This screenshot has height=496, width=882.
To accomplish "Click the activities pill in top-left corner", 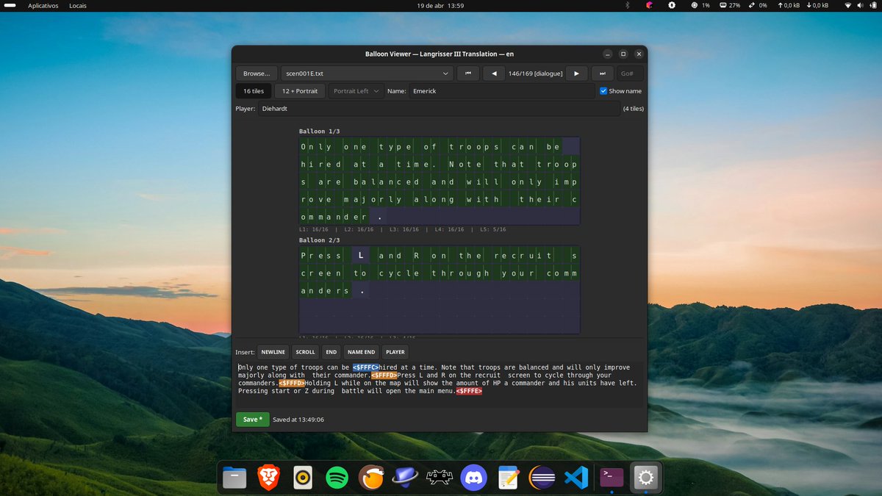I will click(10, 5).
